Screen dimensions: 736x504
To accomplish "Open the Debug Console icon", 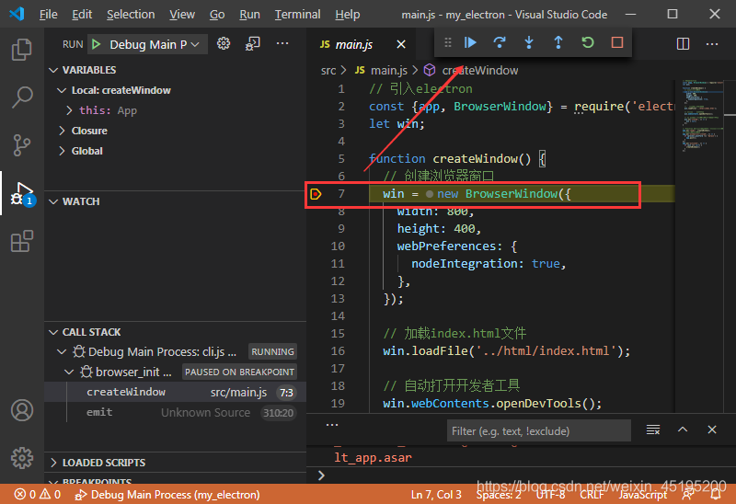I will click(x=252, y=43).
